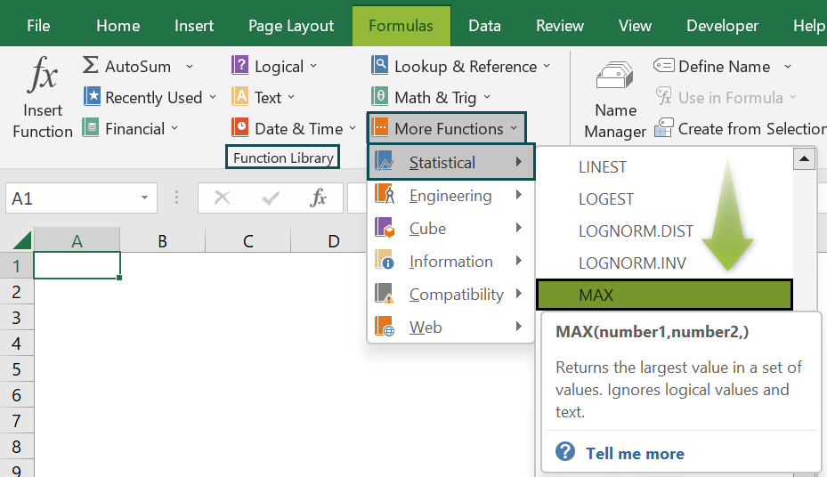Click the AutoSum sigma icon

90,66
